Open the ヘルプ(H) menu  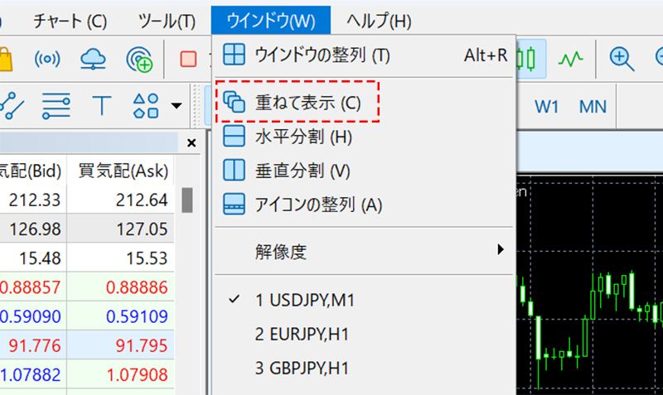point(379,20)
